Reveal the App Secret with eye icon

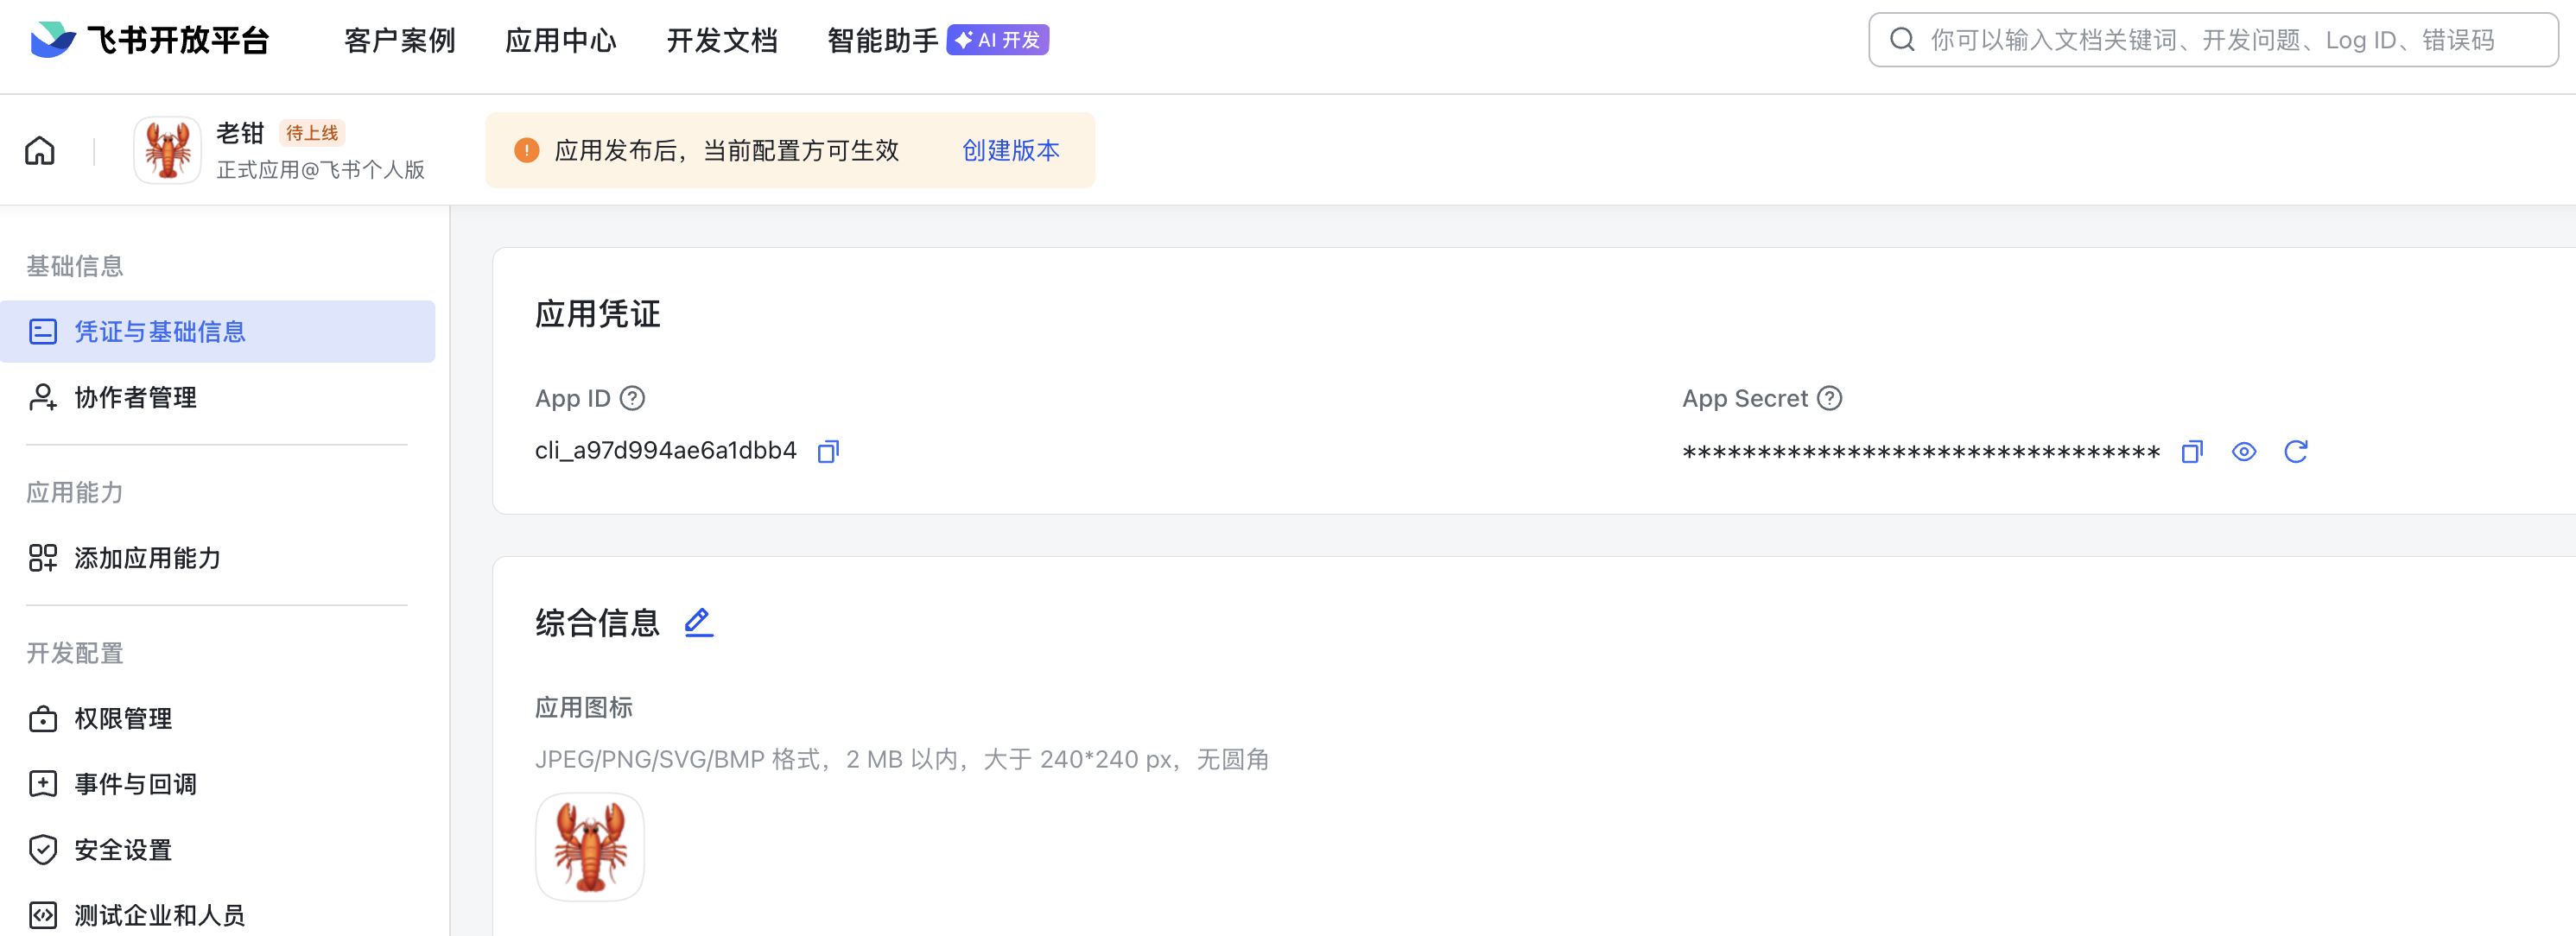2244,452
